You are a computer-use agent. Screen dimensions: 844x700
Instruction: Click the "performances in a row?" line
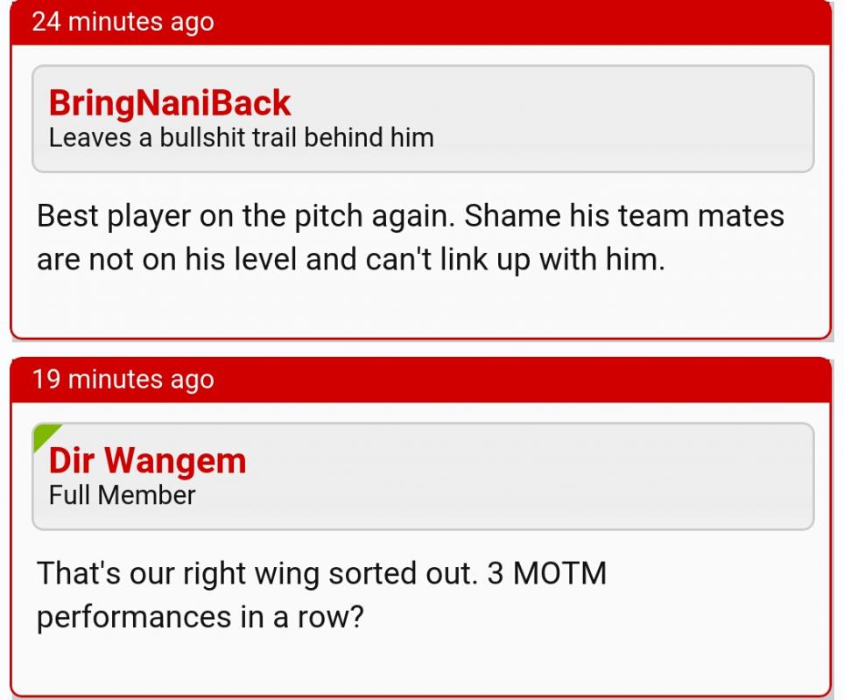200,617
